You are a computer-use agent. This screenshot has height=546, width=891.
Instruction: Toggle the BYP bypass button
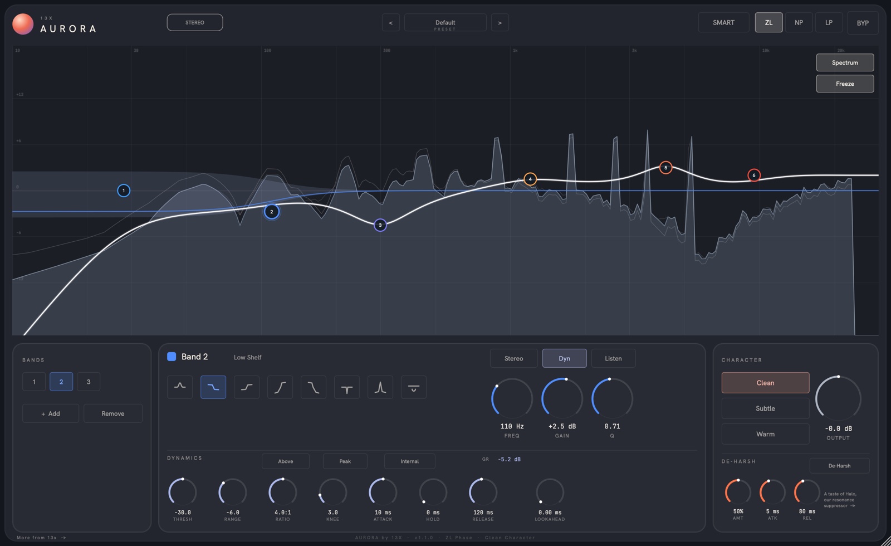[x=863, y=23]
